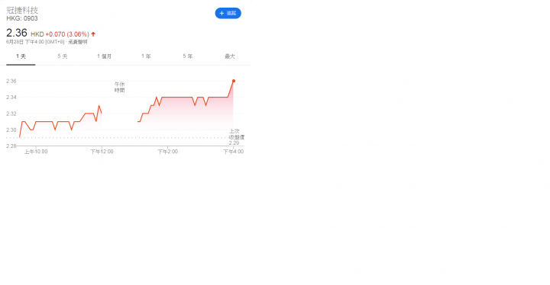Click the 下午2:00 axis label
Viewport: 550px width, 285px height.
(x=167, y=152)
